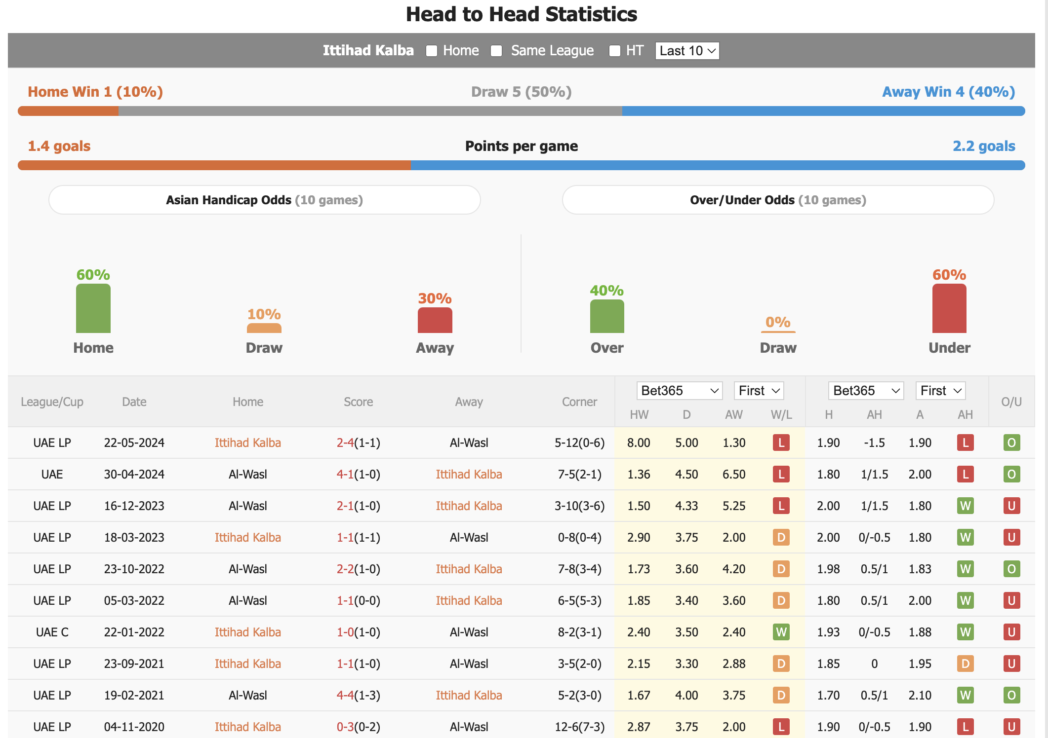This screenshot has height=738, width=1048.
Task: Click the O/U under badge for 22-01-2022
Action: (x=1011, y=632)
